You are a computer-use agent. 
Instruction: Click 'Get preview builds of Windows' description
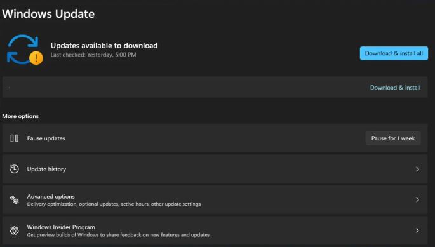click(118, 235)
